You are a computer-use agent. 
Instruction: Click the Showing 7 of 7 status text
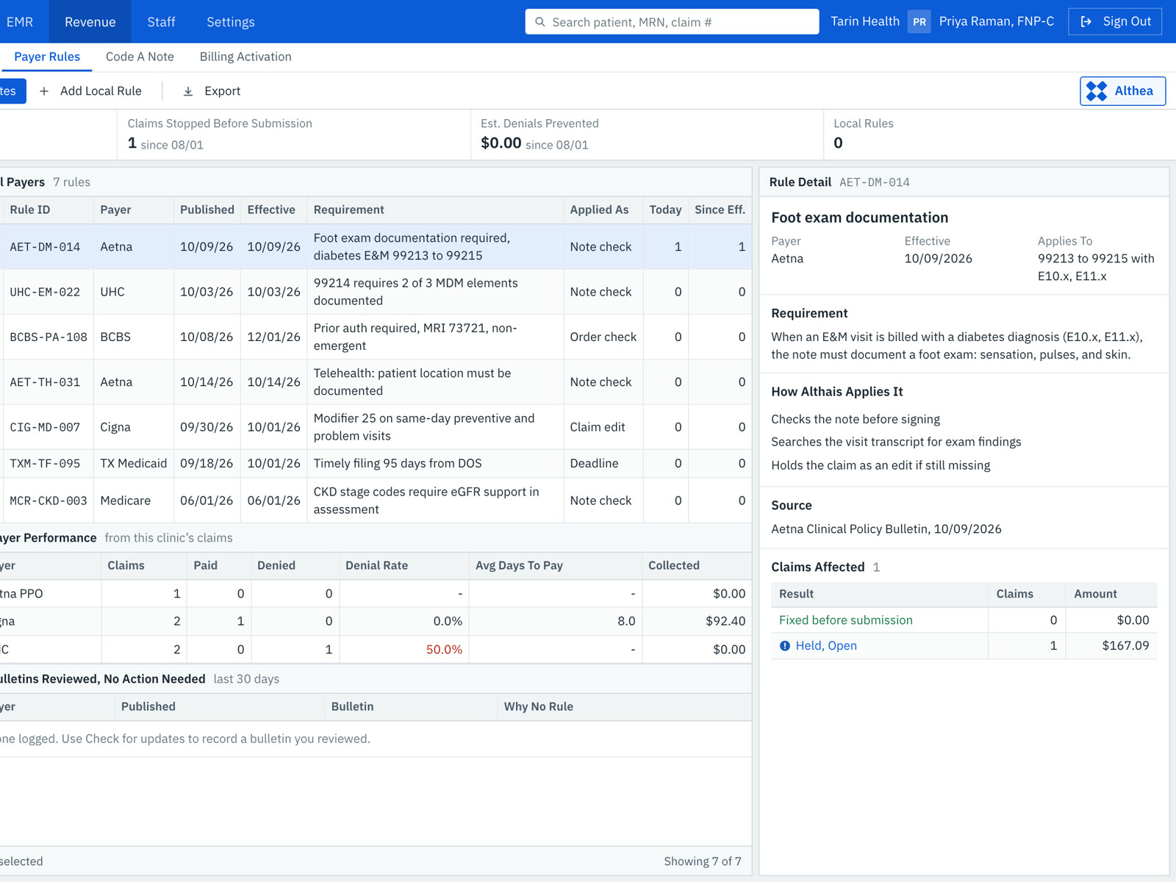(x=703, y=861)
